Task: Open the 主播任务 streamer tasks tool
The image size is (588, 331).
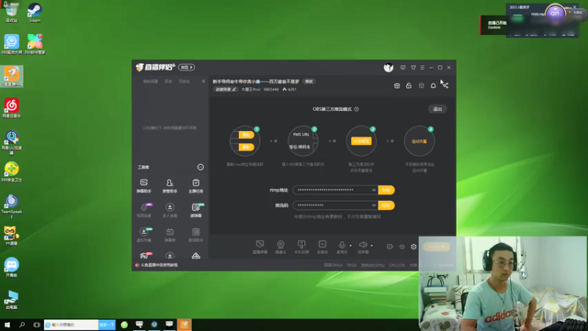Action: (x=196, y=186)
